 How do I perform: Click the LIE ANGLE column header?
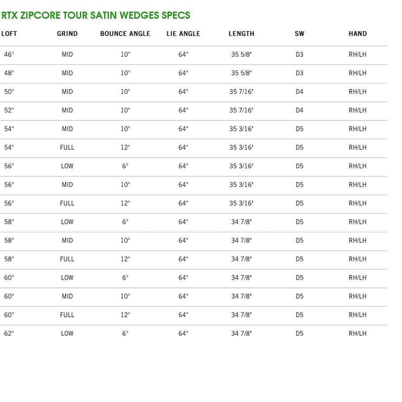183,33
